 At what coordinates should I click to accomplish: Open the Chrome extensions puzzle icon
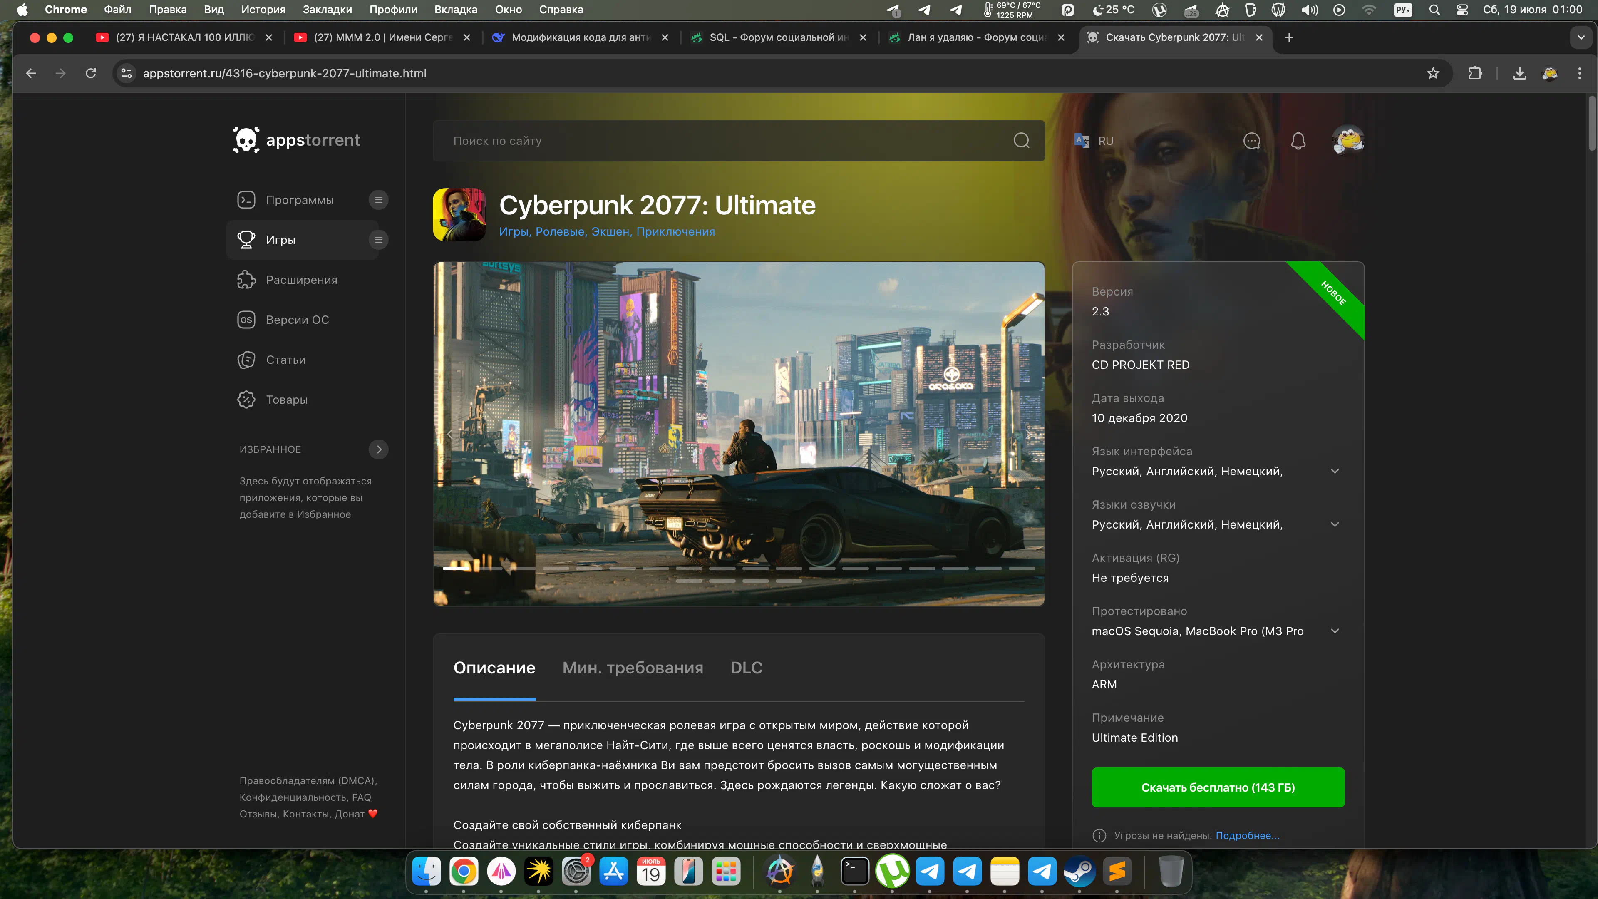point(1475,73)
